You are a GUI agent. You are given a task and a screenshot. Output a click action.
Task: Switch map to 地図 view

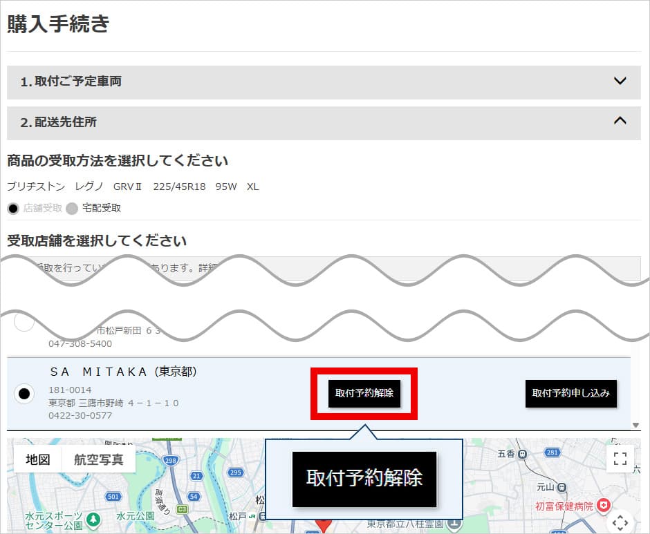pyautogui.click(x=38, y=459)
